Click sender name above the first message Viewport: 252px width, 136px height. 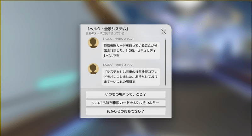tap(118, 39)
